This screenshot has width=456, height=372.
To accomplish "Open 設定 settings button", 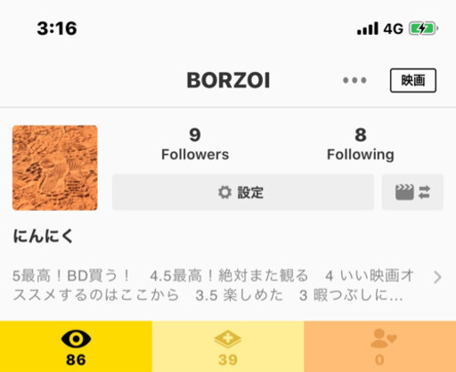I will (243, 192).
